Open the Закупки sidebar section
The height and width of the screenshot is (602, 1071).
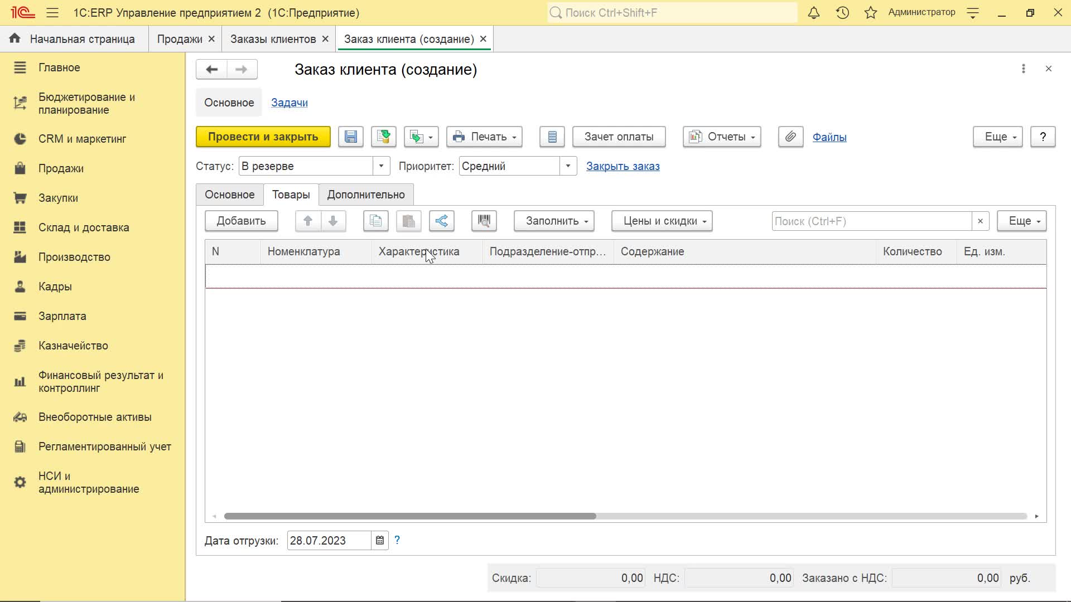click(58, 198)
